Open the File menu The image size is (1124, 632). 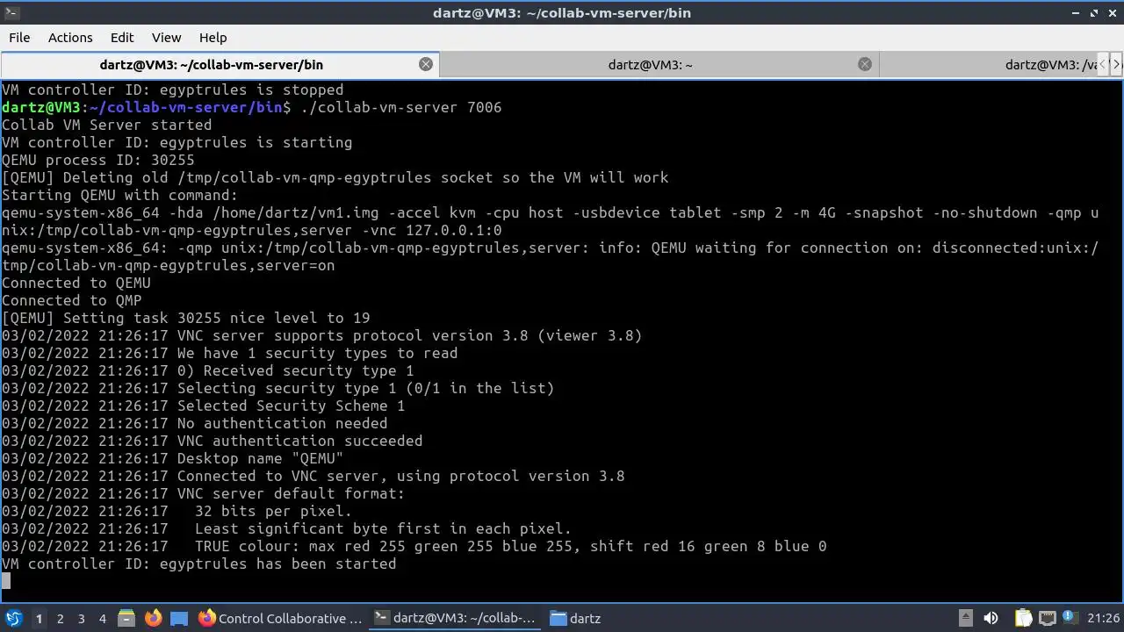(x=19, y=38)
